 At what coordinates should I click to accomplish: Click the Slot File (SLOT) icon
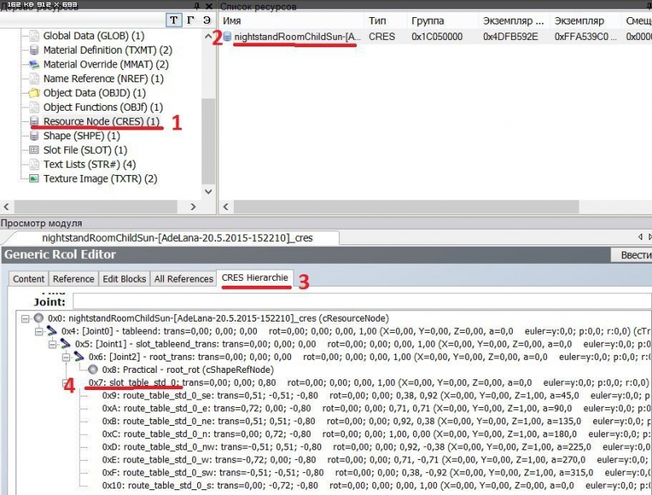pos(34,150)
